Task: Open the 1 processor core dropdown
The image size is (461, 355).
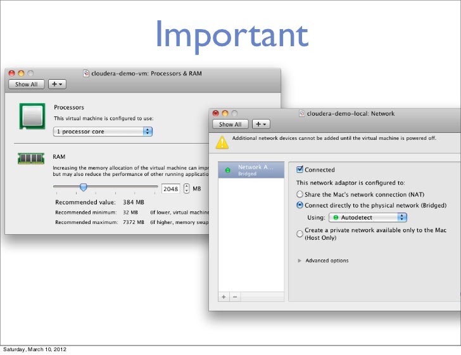Action: coord(103,132)
